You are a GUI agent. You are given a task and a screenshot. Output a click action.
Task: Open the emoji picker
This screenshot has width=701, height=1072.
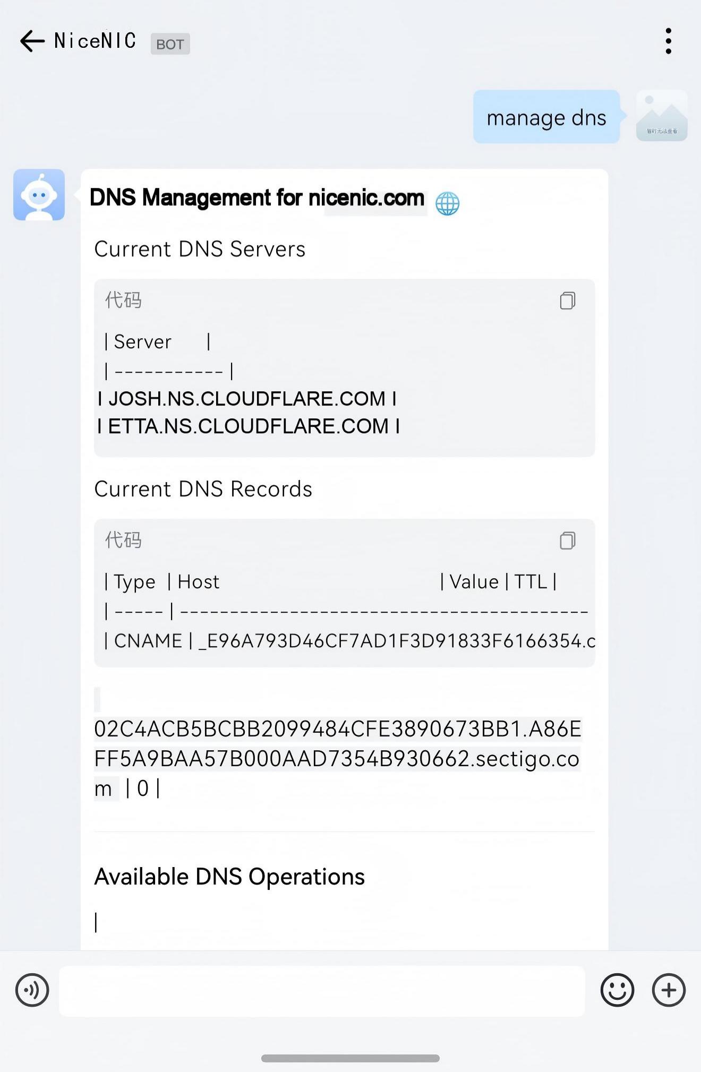tap(617, 990)
